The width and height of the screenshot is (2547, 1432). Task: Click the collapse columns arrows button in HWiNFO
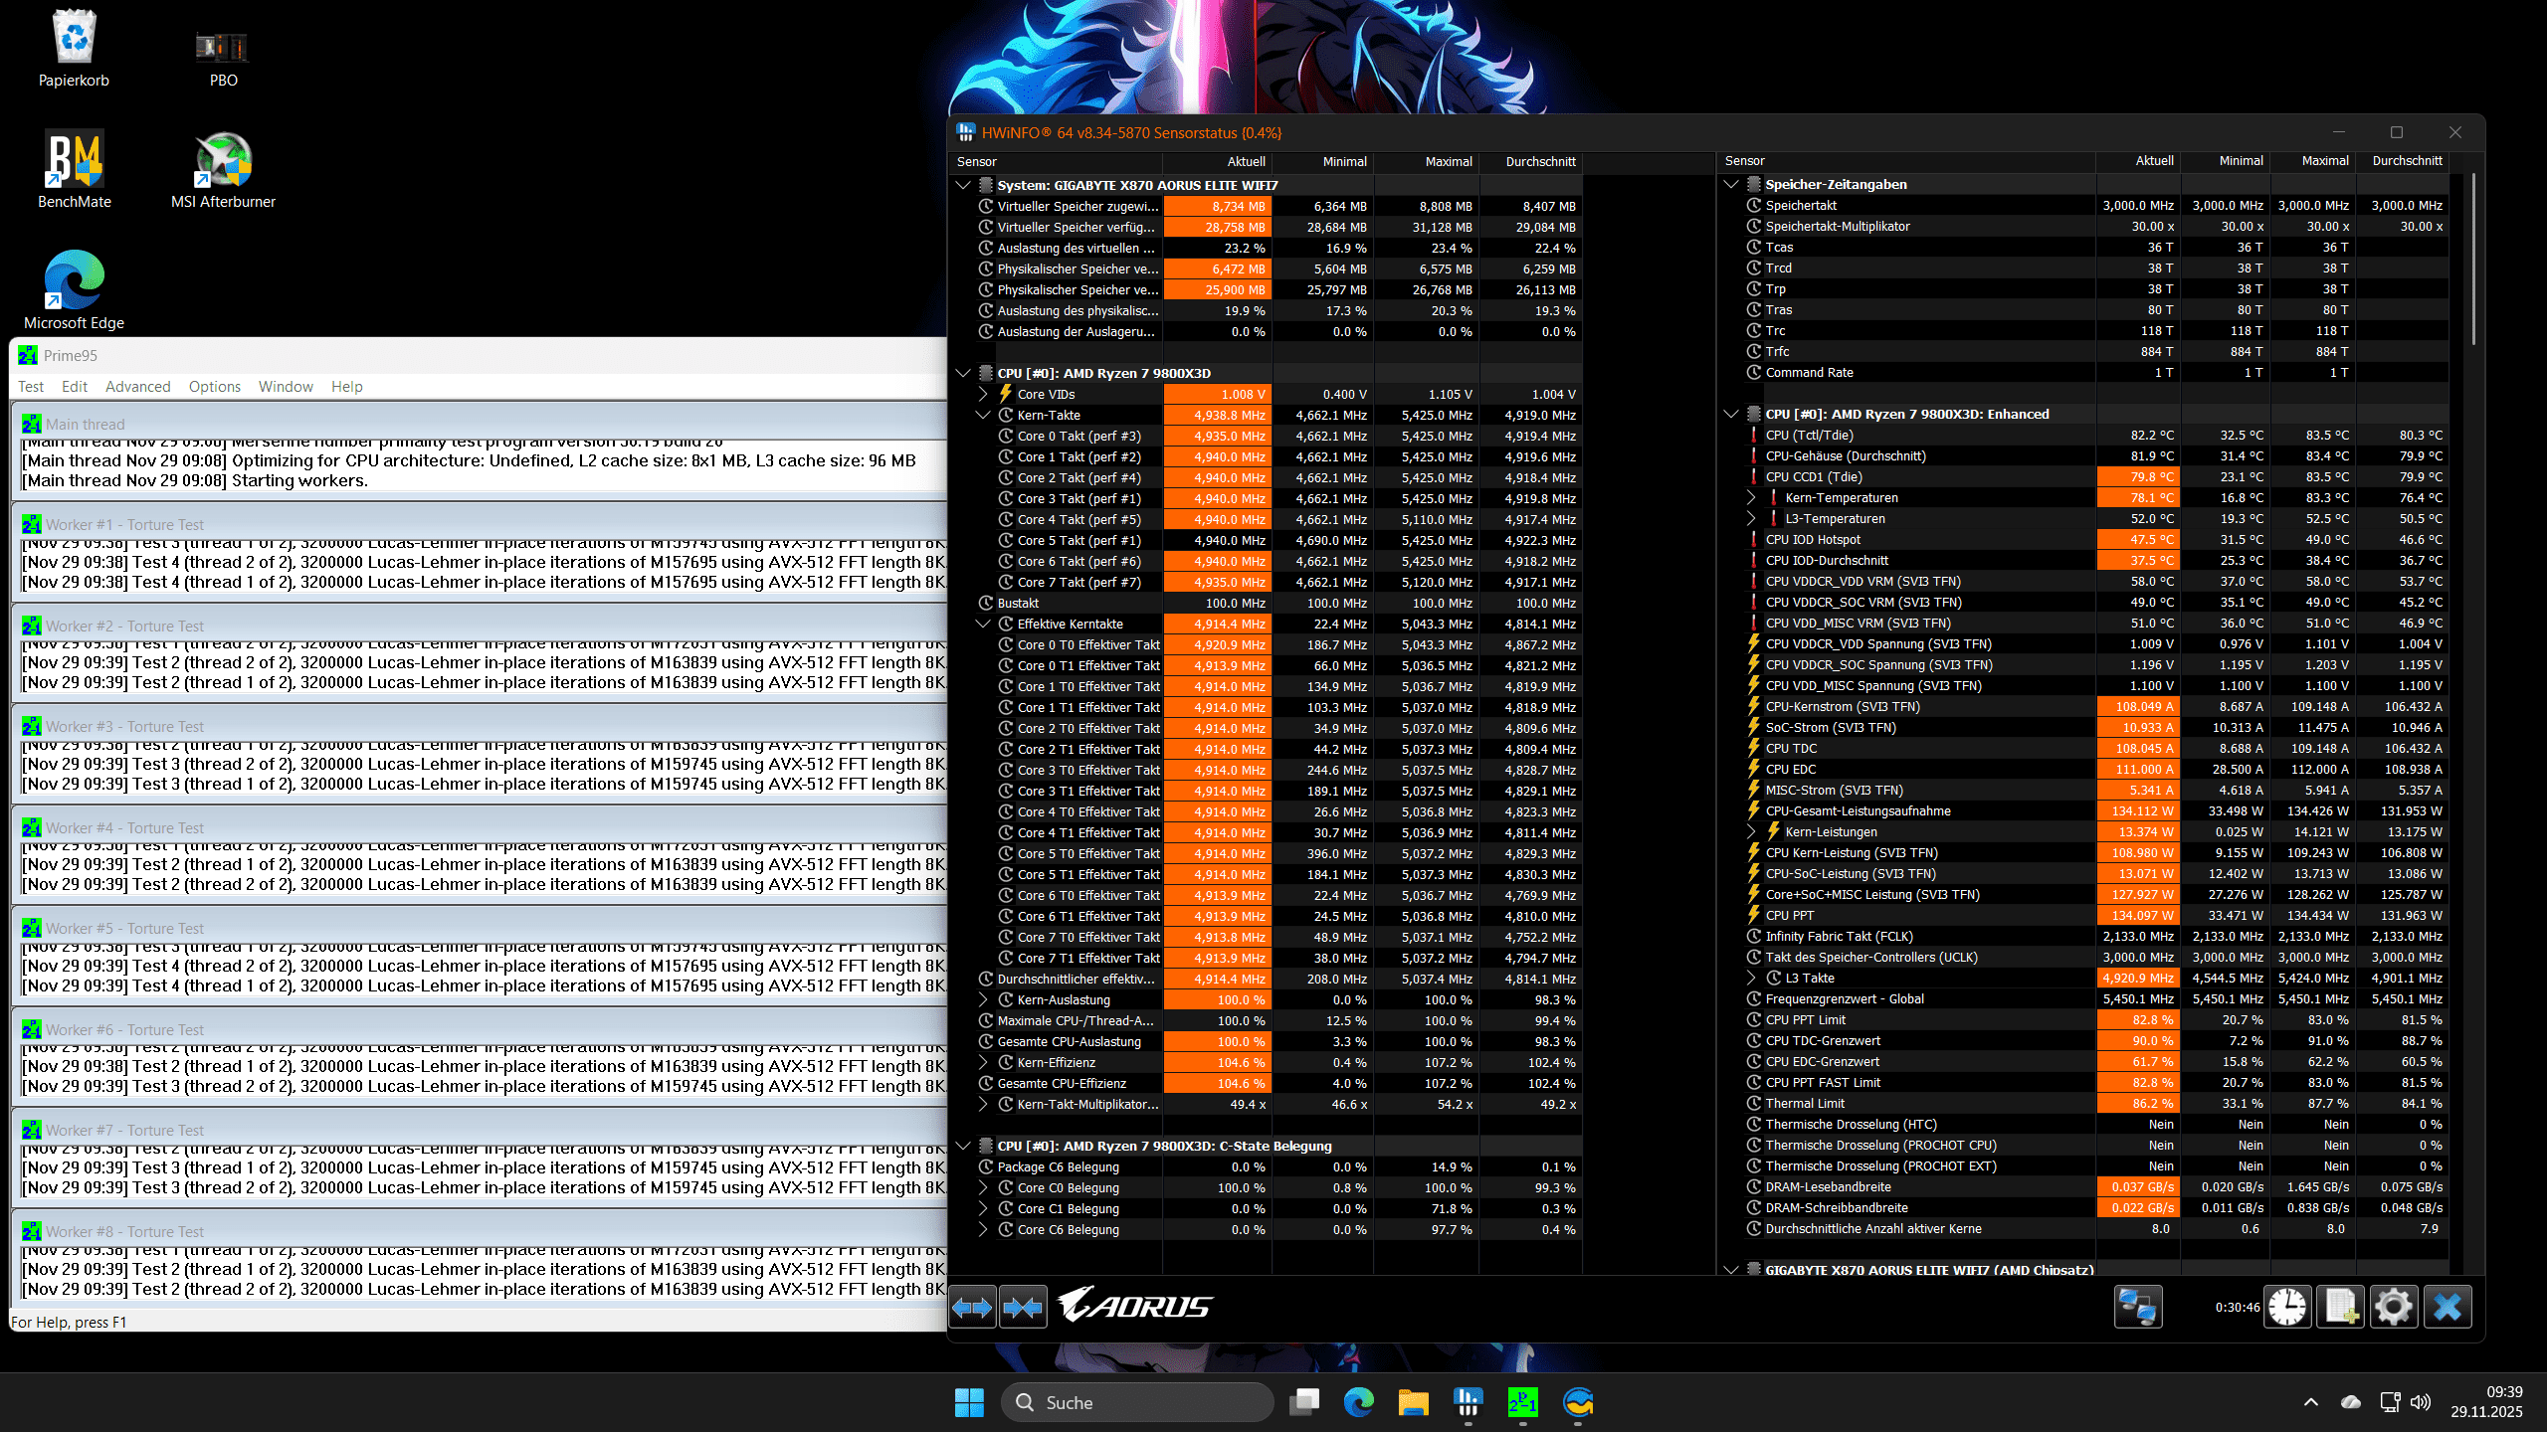[x=1023, y=1306]
